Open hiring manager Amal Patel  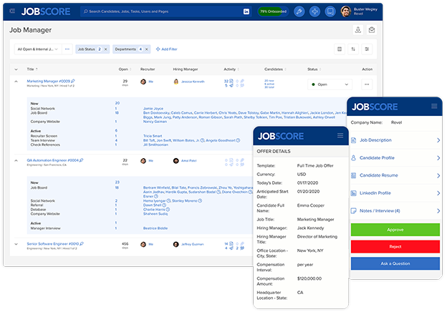188,161
